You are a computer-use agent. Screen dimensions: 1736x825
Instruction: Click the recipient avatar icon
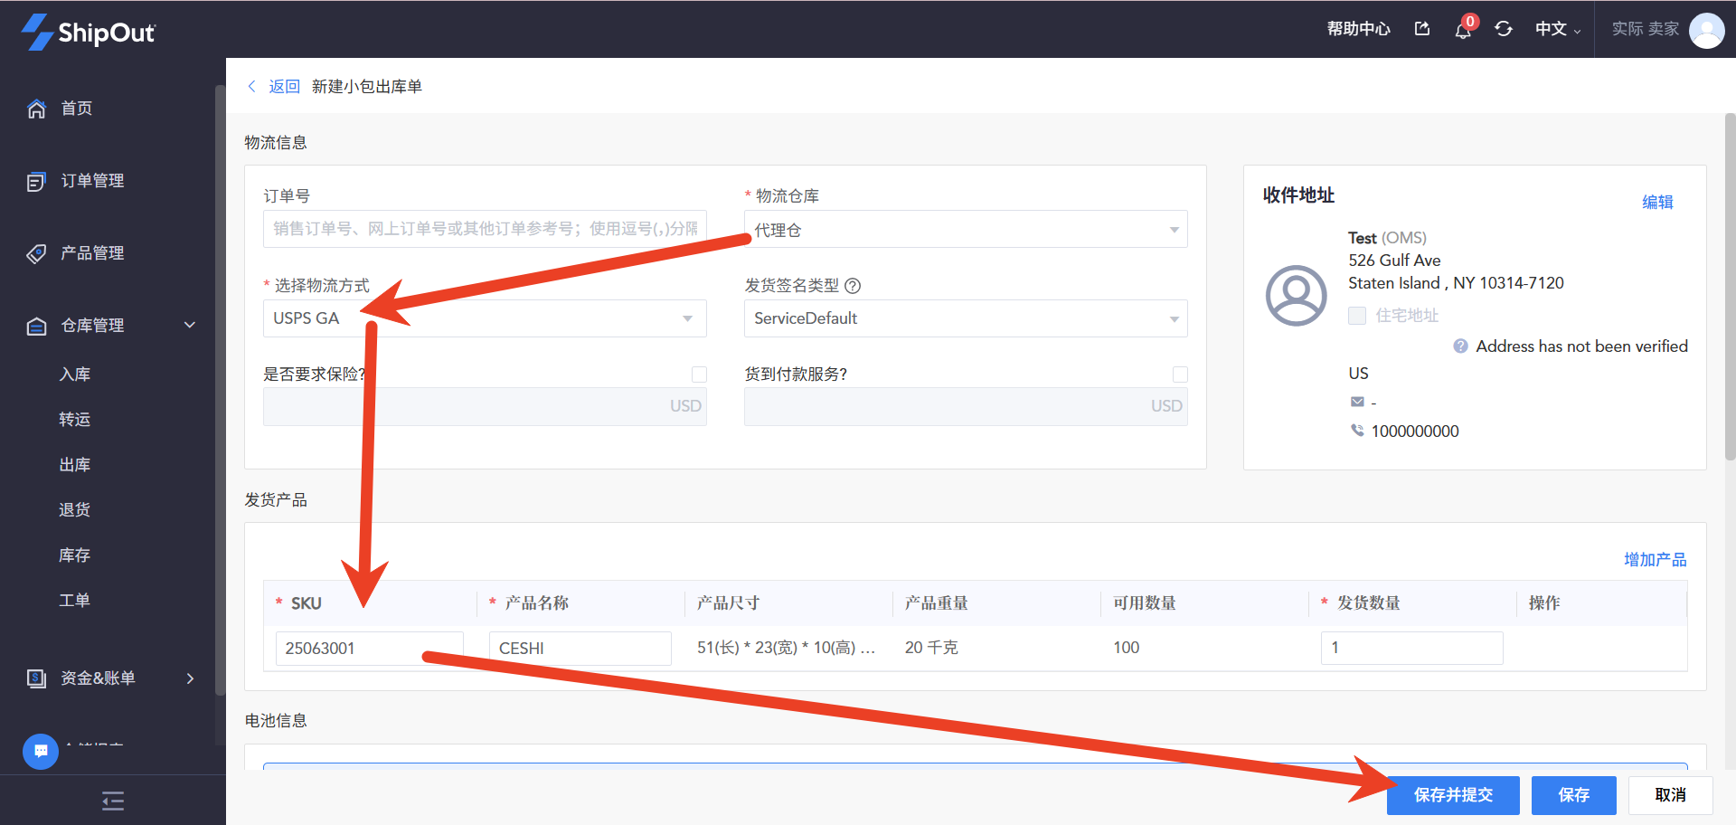coord(1296,295)
